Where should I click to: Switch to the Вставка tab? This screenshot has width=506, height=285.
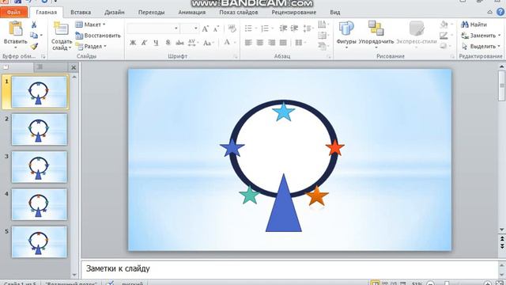81,13
